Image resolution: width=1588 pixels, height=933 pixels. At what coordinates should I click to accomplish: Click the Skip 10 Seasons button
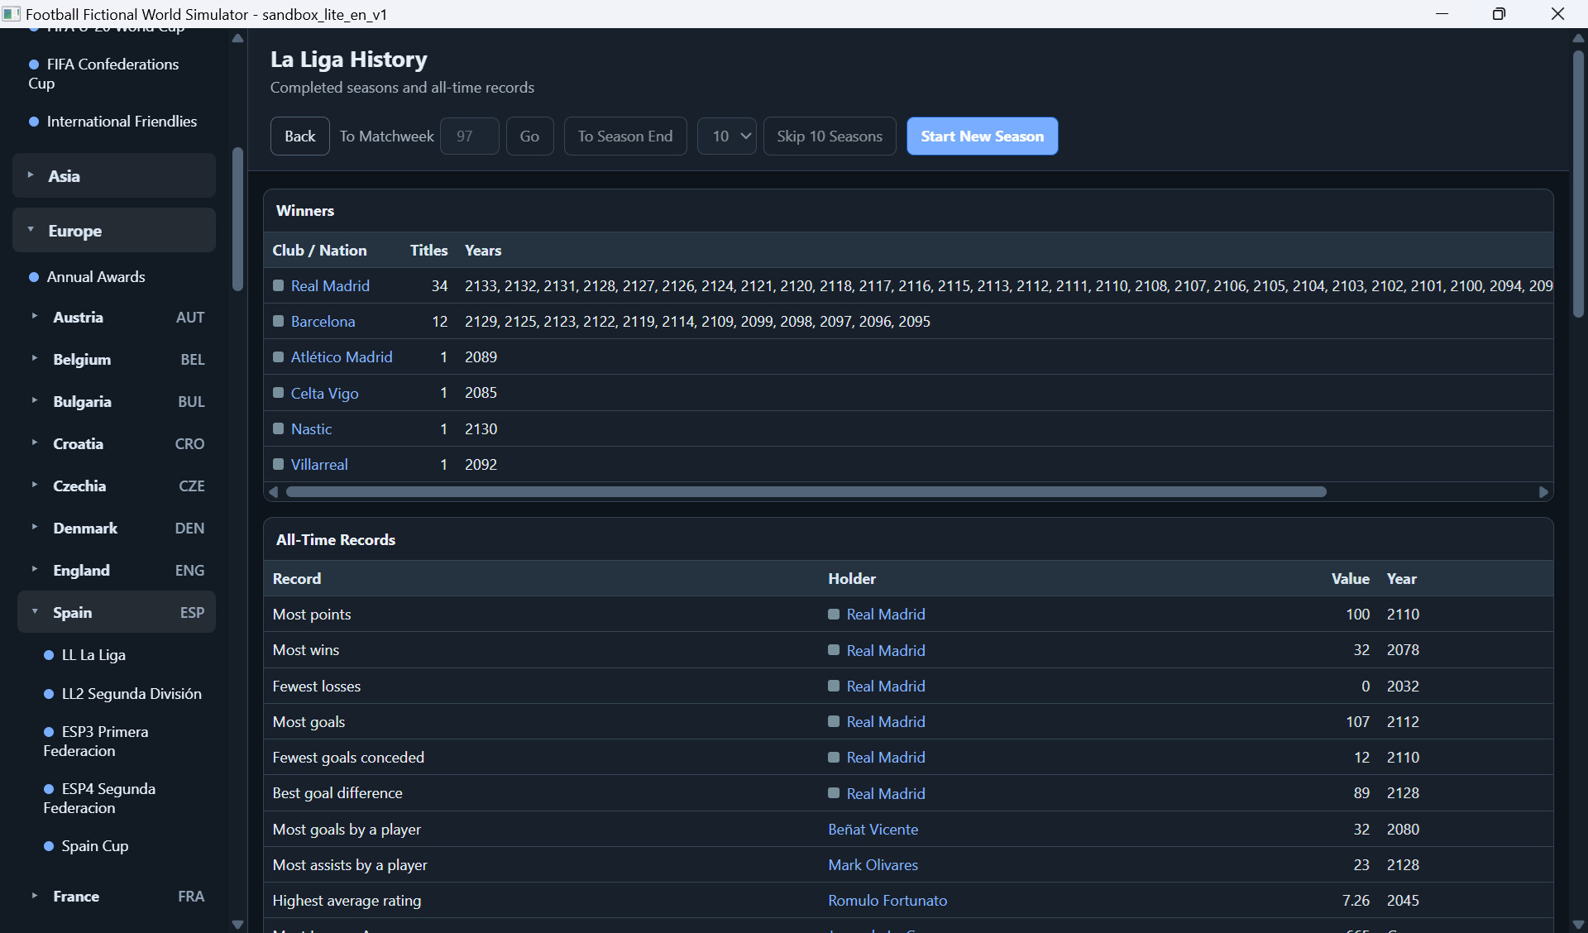click(830, 136)
